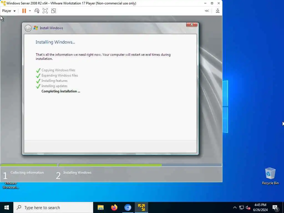284x213 pixels.
Task: Select the 'Installing updates' step
Action: click(54, 86)
